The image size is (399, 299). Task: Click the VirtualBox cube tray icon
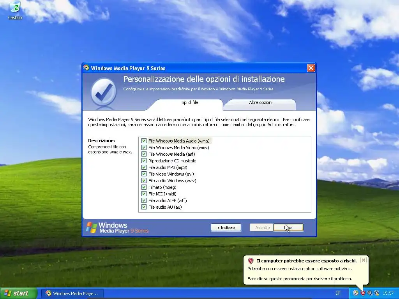[x=377, y=293]
